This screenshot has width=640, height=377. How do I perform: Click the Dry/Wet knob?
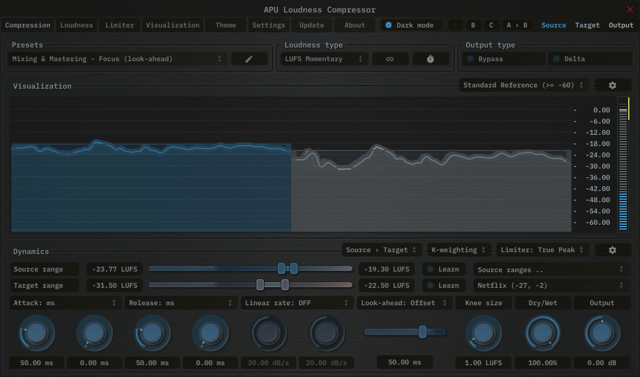click(x=541, y=333)
